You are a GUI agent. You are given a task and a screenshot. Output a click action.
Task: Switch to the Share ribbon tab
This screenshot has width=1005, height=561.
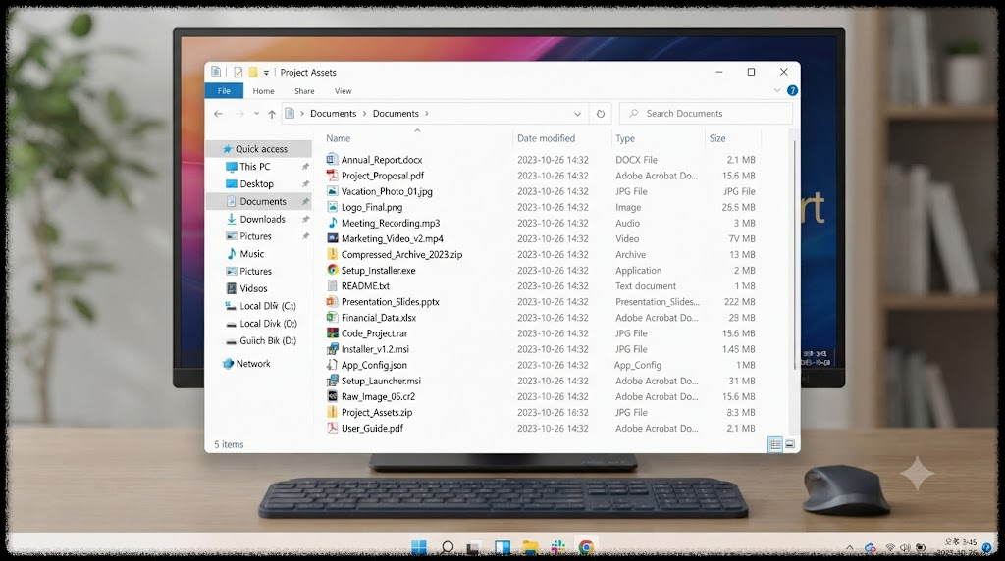point(304,91)
